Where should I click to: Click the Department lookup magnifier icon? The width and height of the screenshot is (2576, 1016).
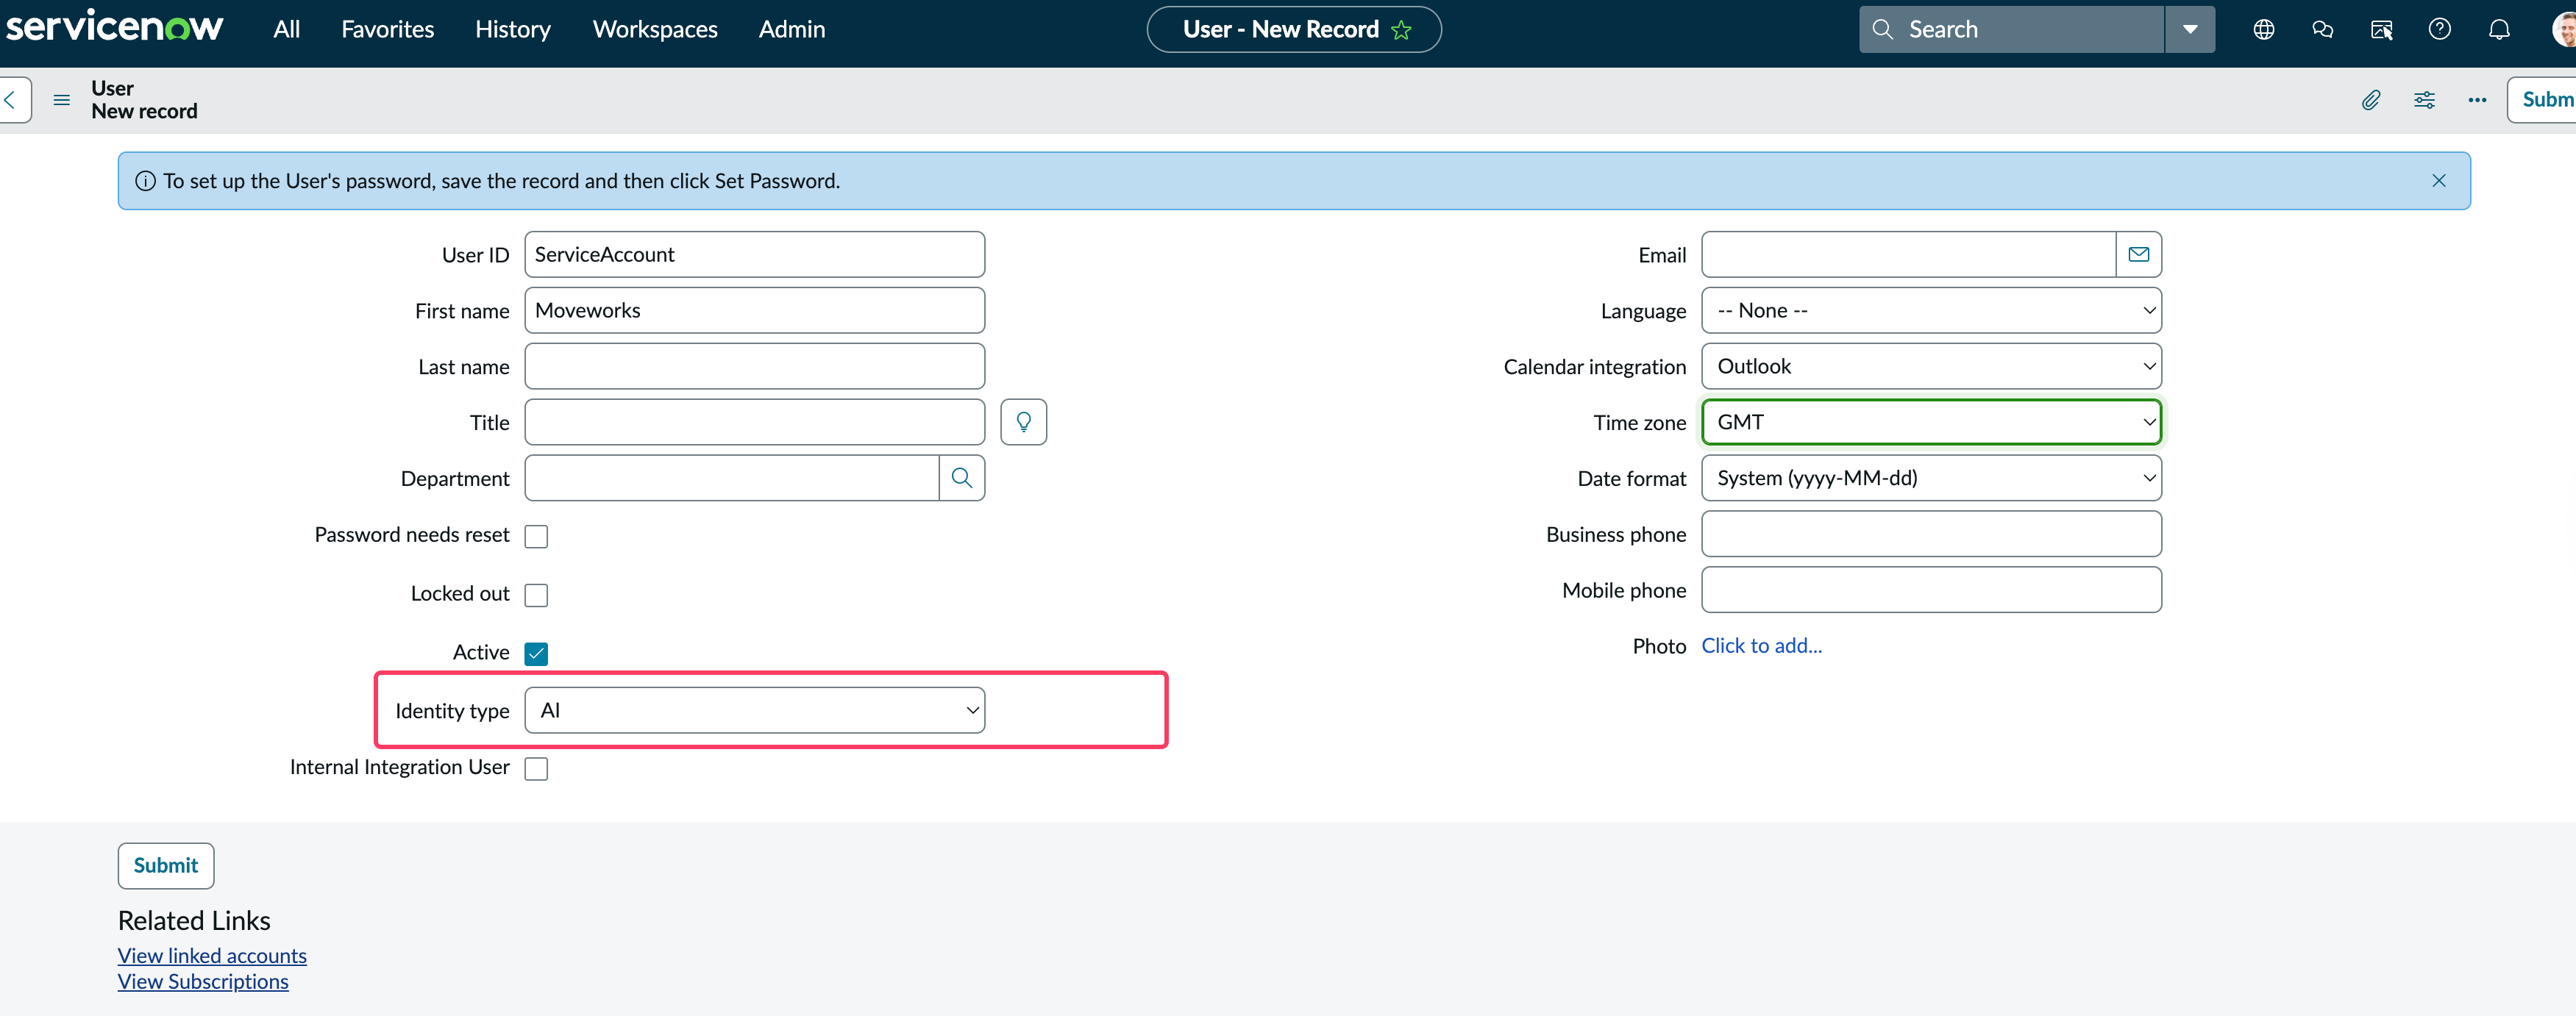961,478
